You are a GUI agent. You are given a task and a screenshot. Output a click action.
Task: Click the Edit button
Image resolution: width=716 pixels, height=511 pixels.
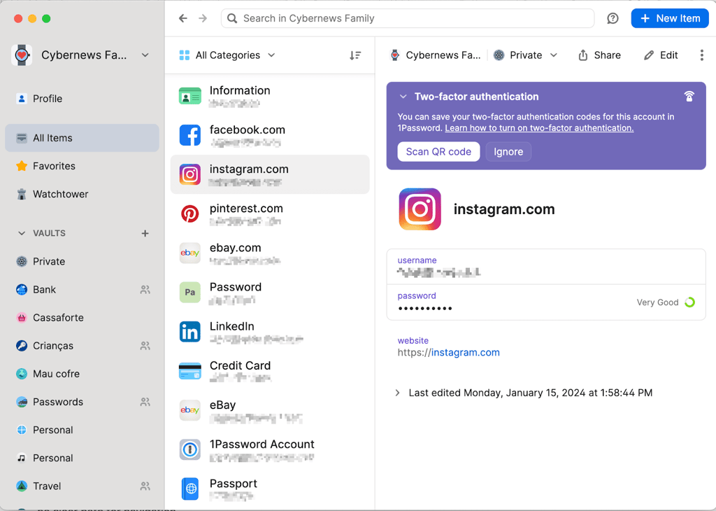[x=661, y=55]
